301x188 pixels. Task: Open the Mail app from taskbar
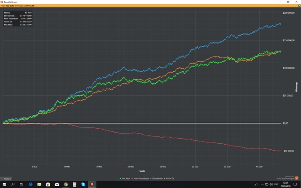[x=57, y=185]
